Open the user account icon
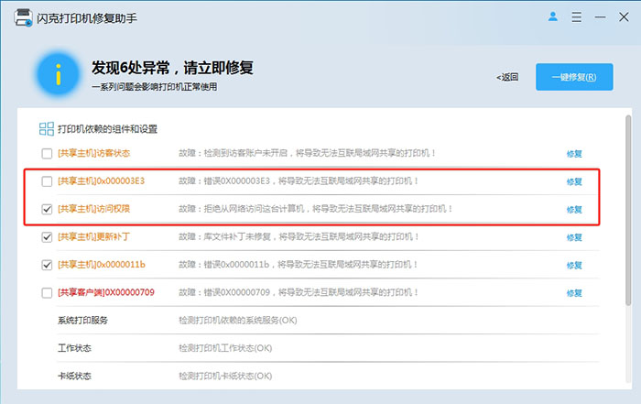 [553, 16]
